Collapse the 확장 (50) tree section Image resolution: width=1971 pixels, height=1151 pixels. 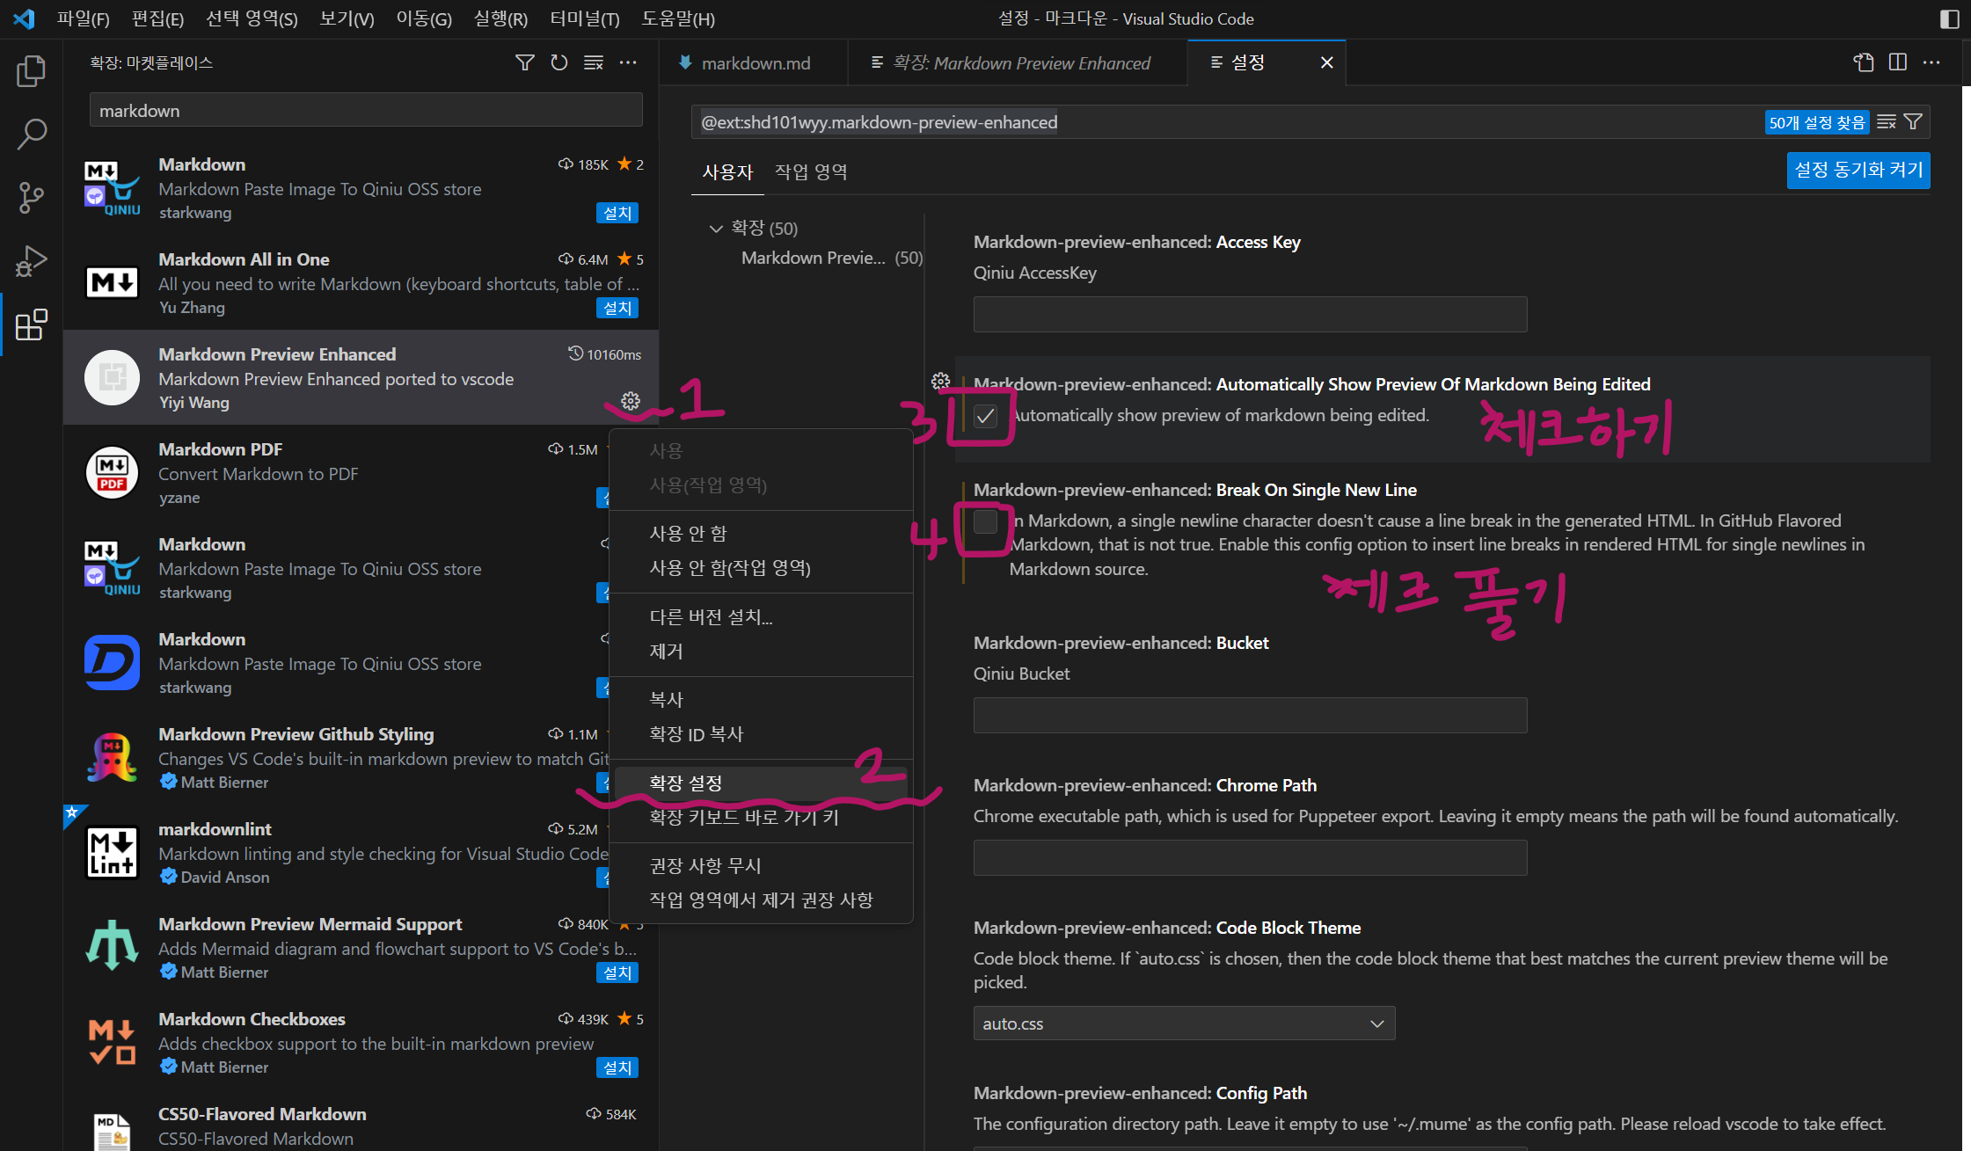tap(715, 229)
